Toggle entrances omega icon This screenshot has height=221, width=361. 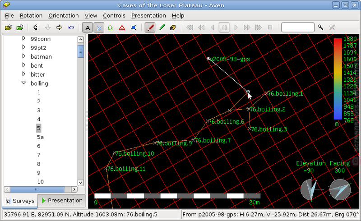coord(110,28)
